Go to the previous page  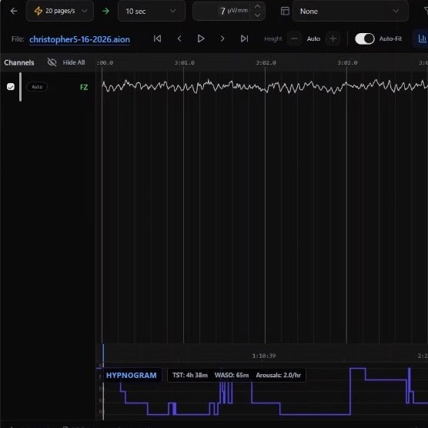tap(179, 38)
